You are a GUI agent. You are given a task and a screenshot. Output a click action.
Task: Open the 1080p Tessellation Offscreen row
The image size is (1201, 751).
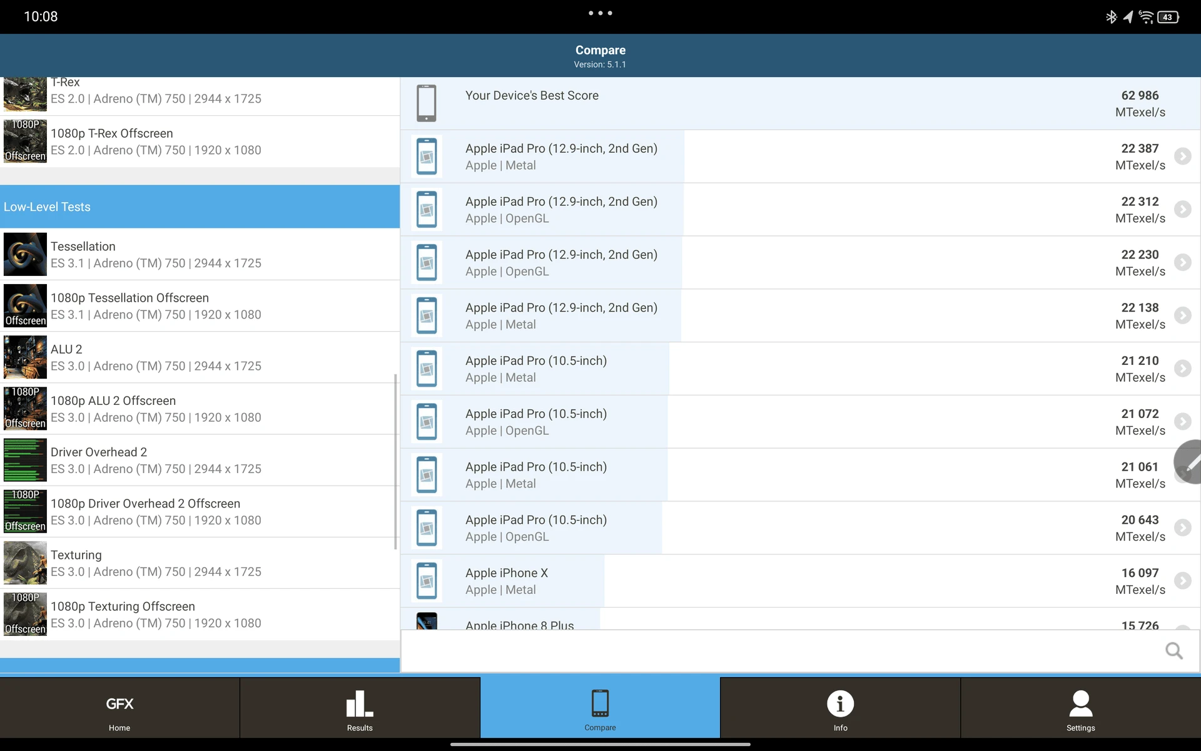[x=200, y=305]
